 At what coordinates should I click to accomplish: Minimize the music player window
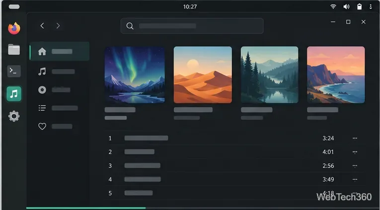point(333,22)
